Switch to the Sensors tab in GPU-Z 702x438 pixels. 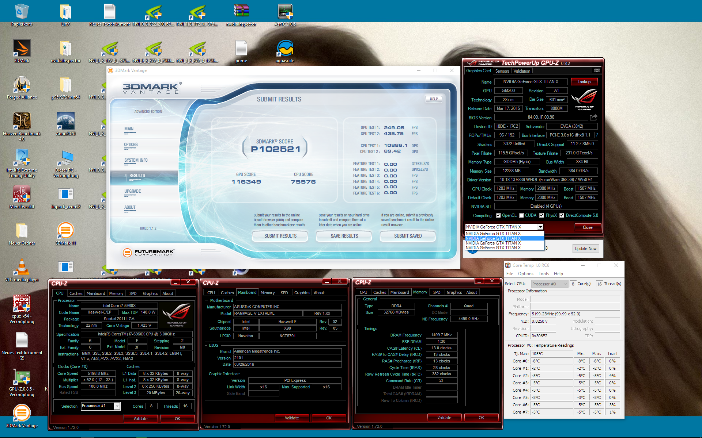coord(502,71)
